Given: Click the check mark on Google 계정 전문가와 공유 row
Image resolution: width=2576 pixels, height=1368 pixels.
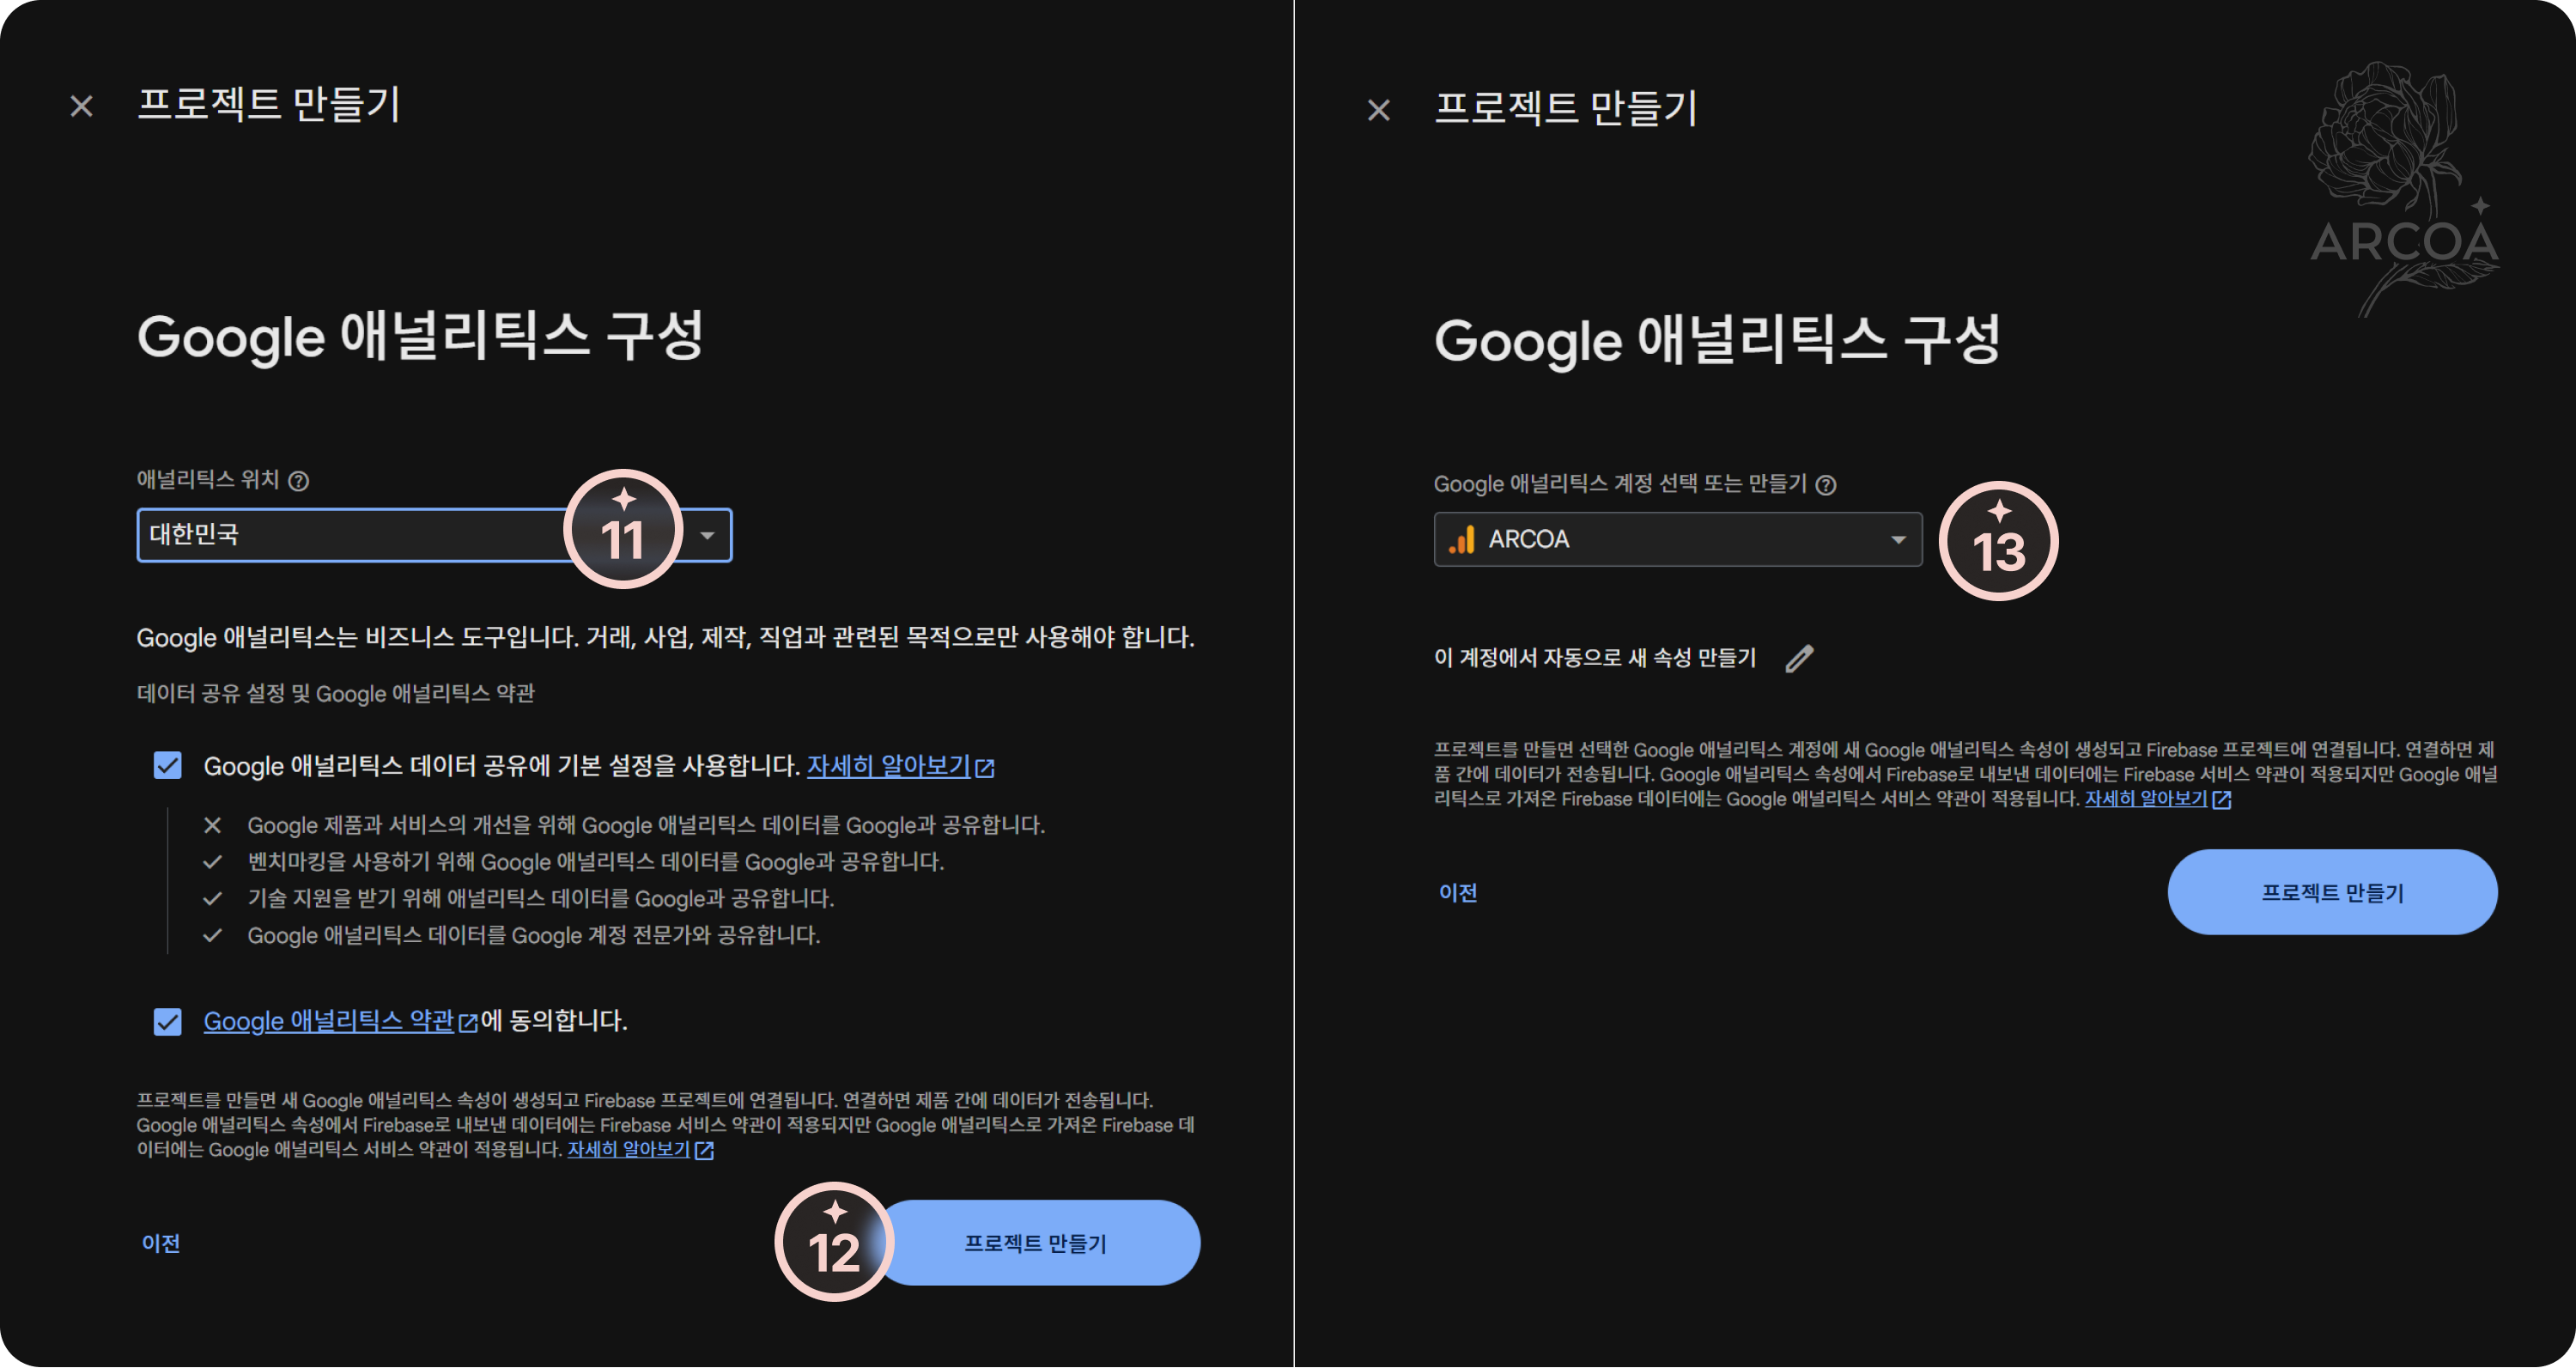Looking at the screenshot, I should point(212,936).
